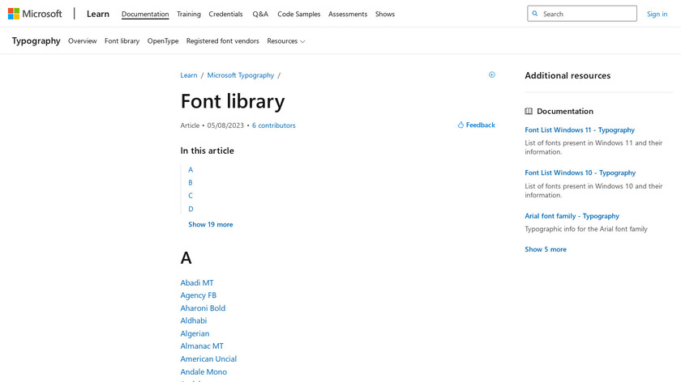Jump to section A in article list
Image resolution: width=681 pixels, height=382 pixels.
(191, 169)
